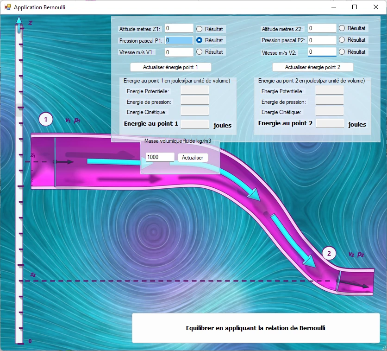The image size is (387, 351).
Task: Click the 'v1 p1' label near point 1
Action: pyautogui.click(x=73, y=120)
